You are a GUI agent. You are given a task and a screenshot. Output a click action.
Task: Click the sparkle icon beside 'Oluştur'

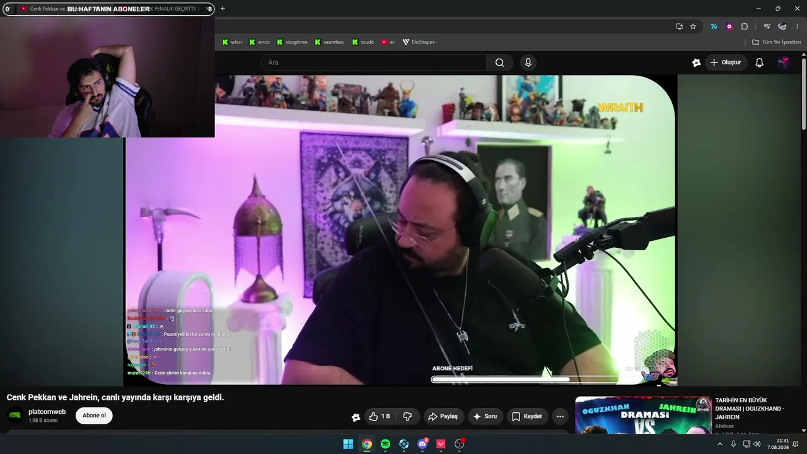pyautogui.click(x=696, y=62)
